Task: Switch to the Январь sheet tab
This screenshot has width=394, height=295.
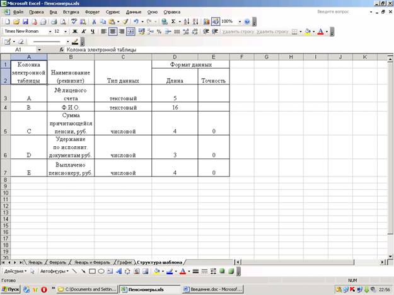Action: [35, 262]
